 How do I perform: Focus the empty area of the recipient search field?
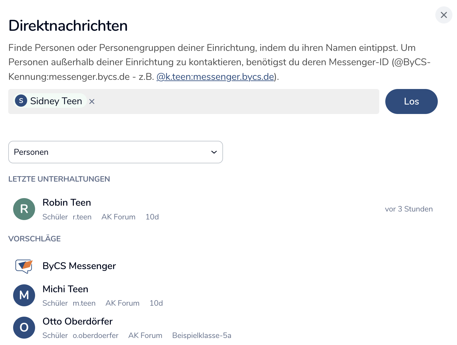pyautogui.click(x=232, y=101)
